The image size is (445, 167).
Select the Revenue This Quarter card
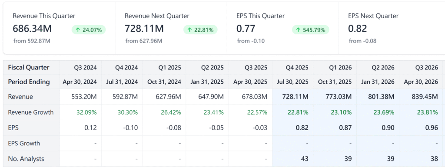[x=59, y=28]
